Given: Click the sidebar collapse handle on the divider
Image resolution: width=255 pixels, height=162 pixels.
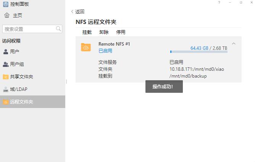Looking at the screenshot, I should [66, 81].
